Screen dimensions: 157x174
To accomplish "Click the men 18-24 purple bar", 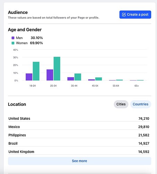I will point(29,77).
